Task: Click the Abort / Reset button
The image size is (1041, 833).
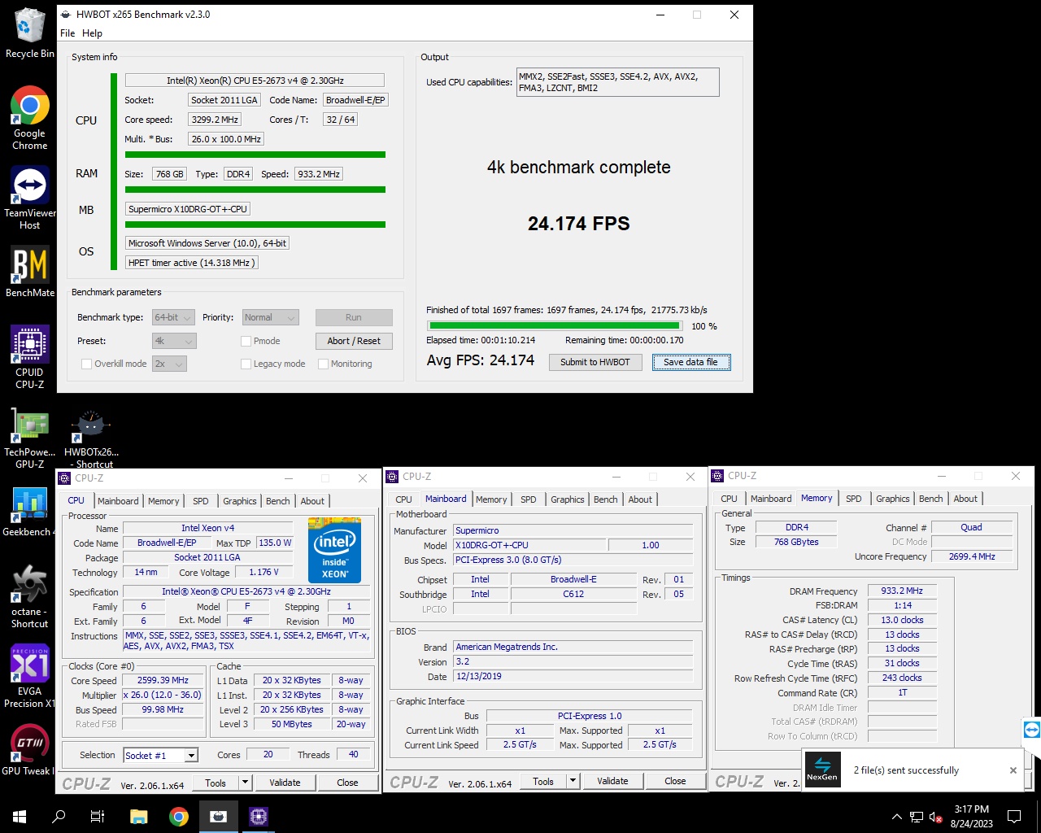Action: (354, 341)
